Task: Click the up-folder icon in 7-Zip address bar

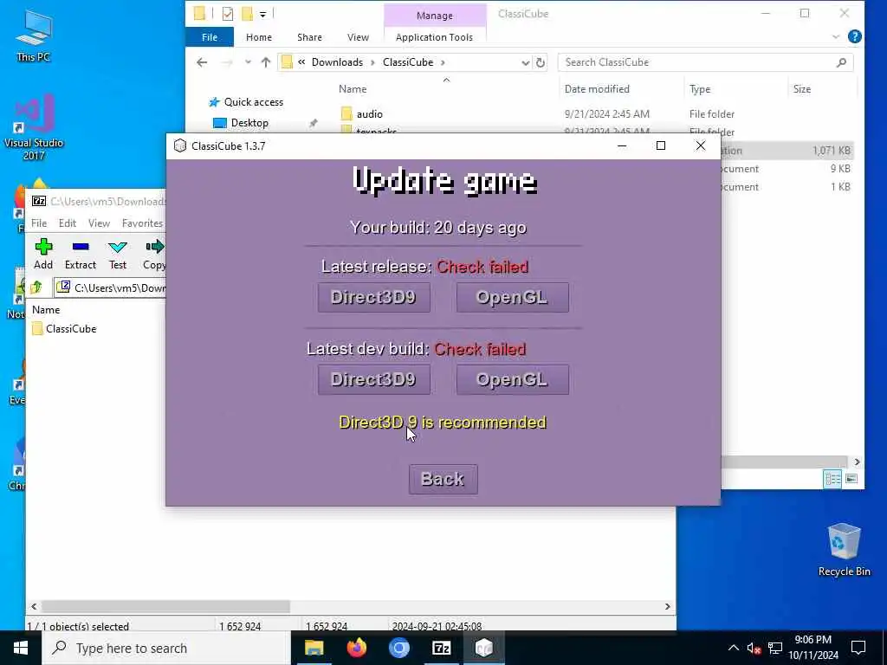Action: (36, 287)
